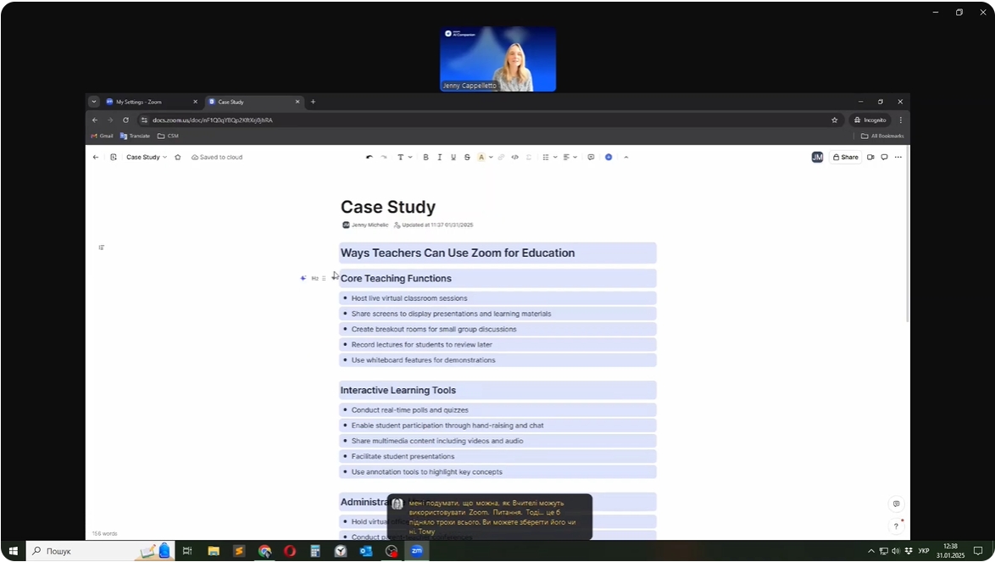Open the Gmail bookmark
The height and width of the screenshot is (562, 995).
click(103, 136)
